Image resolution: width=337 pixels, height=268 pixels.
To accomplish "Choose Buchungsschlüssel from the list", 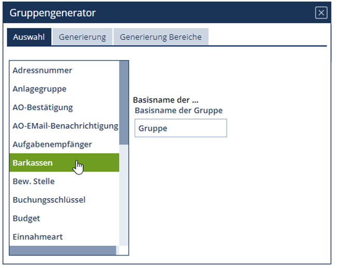I will (49, 200).
